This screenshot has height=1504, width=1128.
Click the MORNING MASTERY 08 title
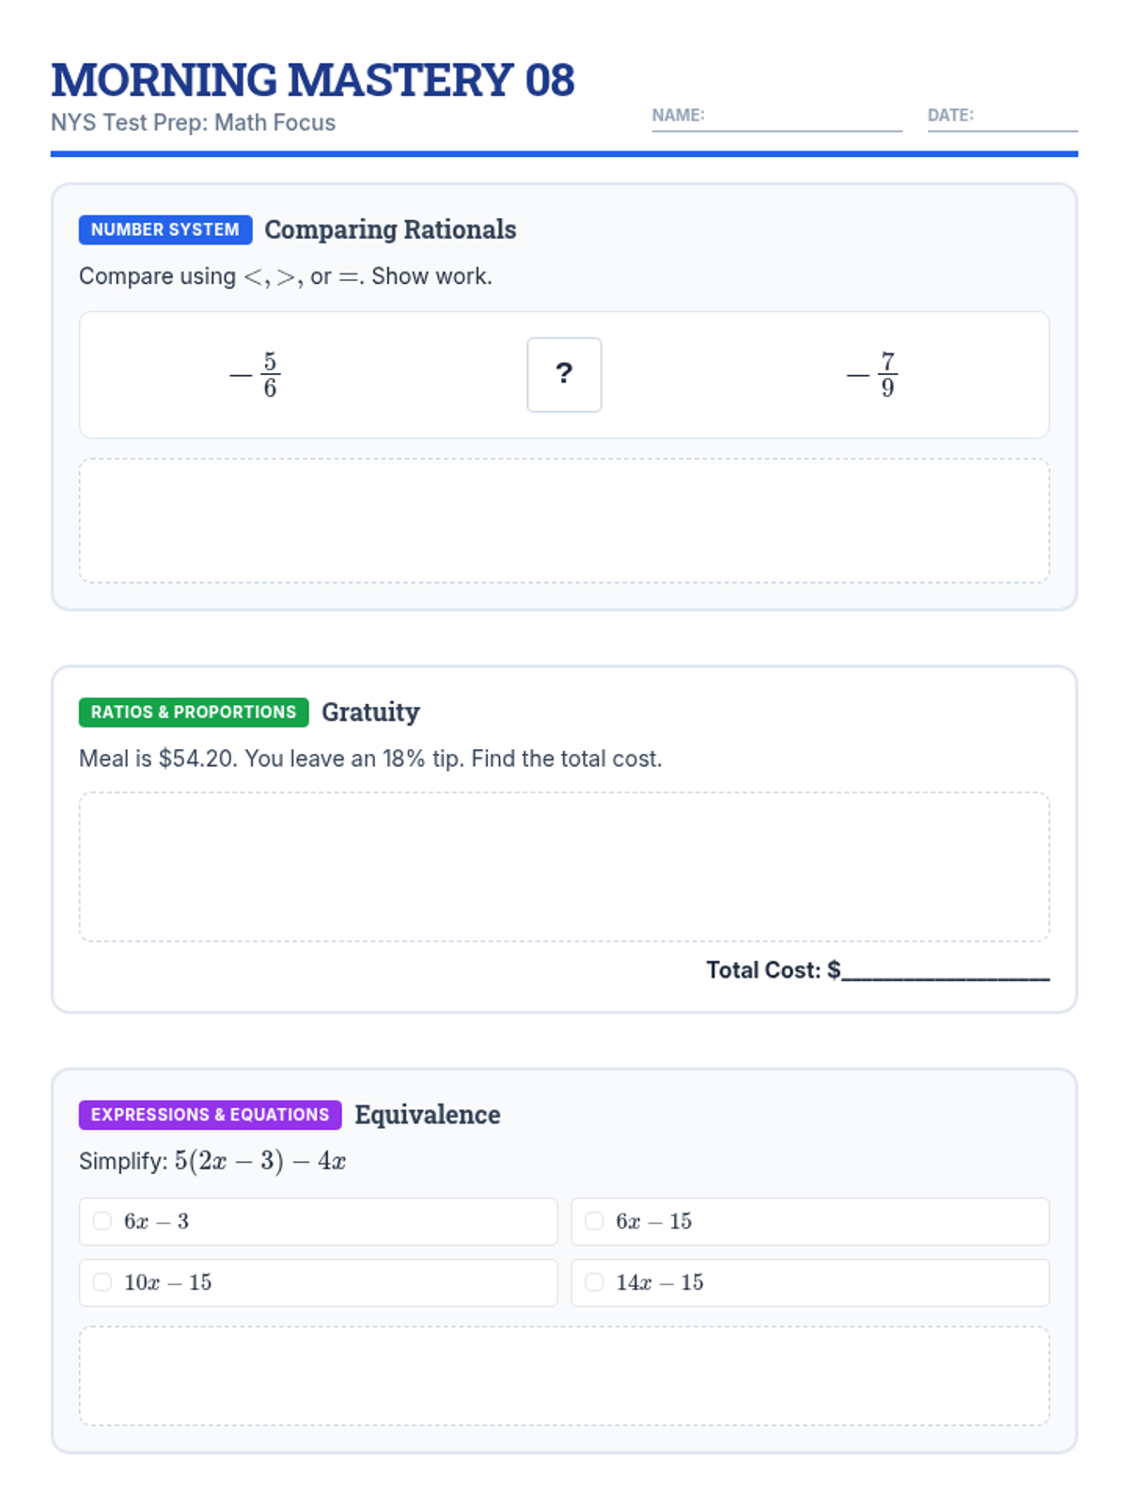[x=312, y=80]
